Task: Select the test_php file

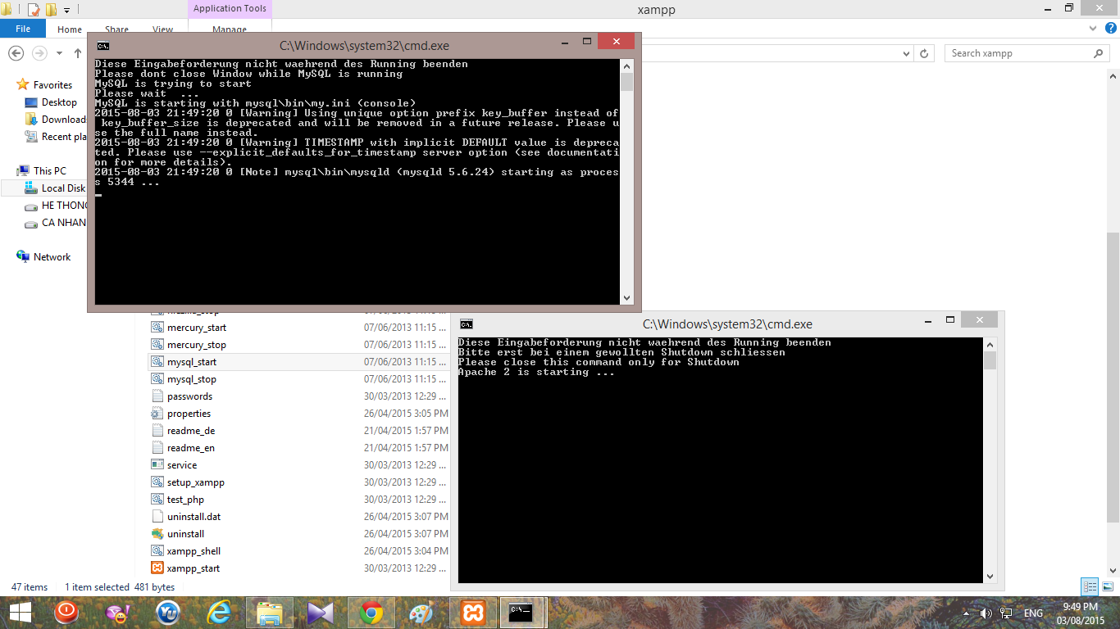Action: coord(185,500)
